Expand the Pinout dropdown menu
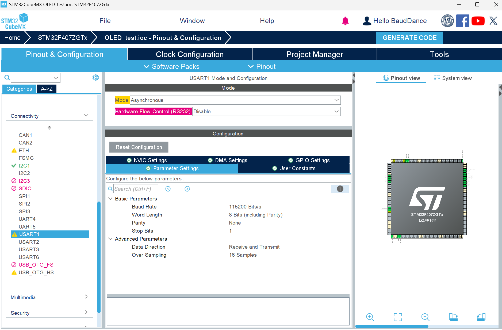The width and height of the screenshot is (502, 330). click(x=262, y=66)
